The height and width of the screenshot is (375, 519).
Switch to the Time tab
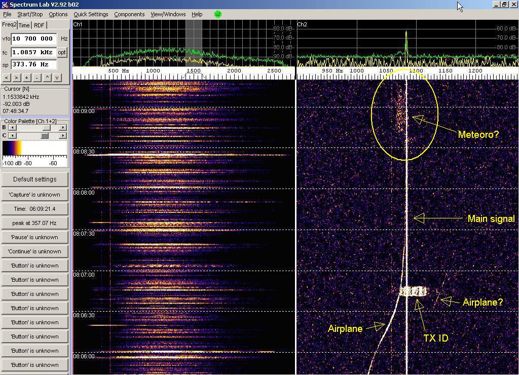(x=24, y=25)
